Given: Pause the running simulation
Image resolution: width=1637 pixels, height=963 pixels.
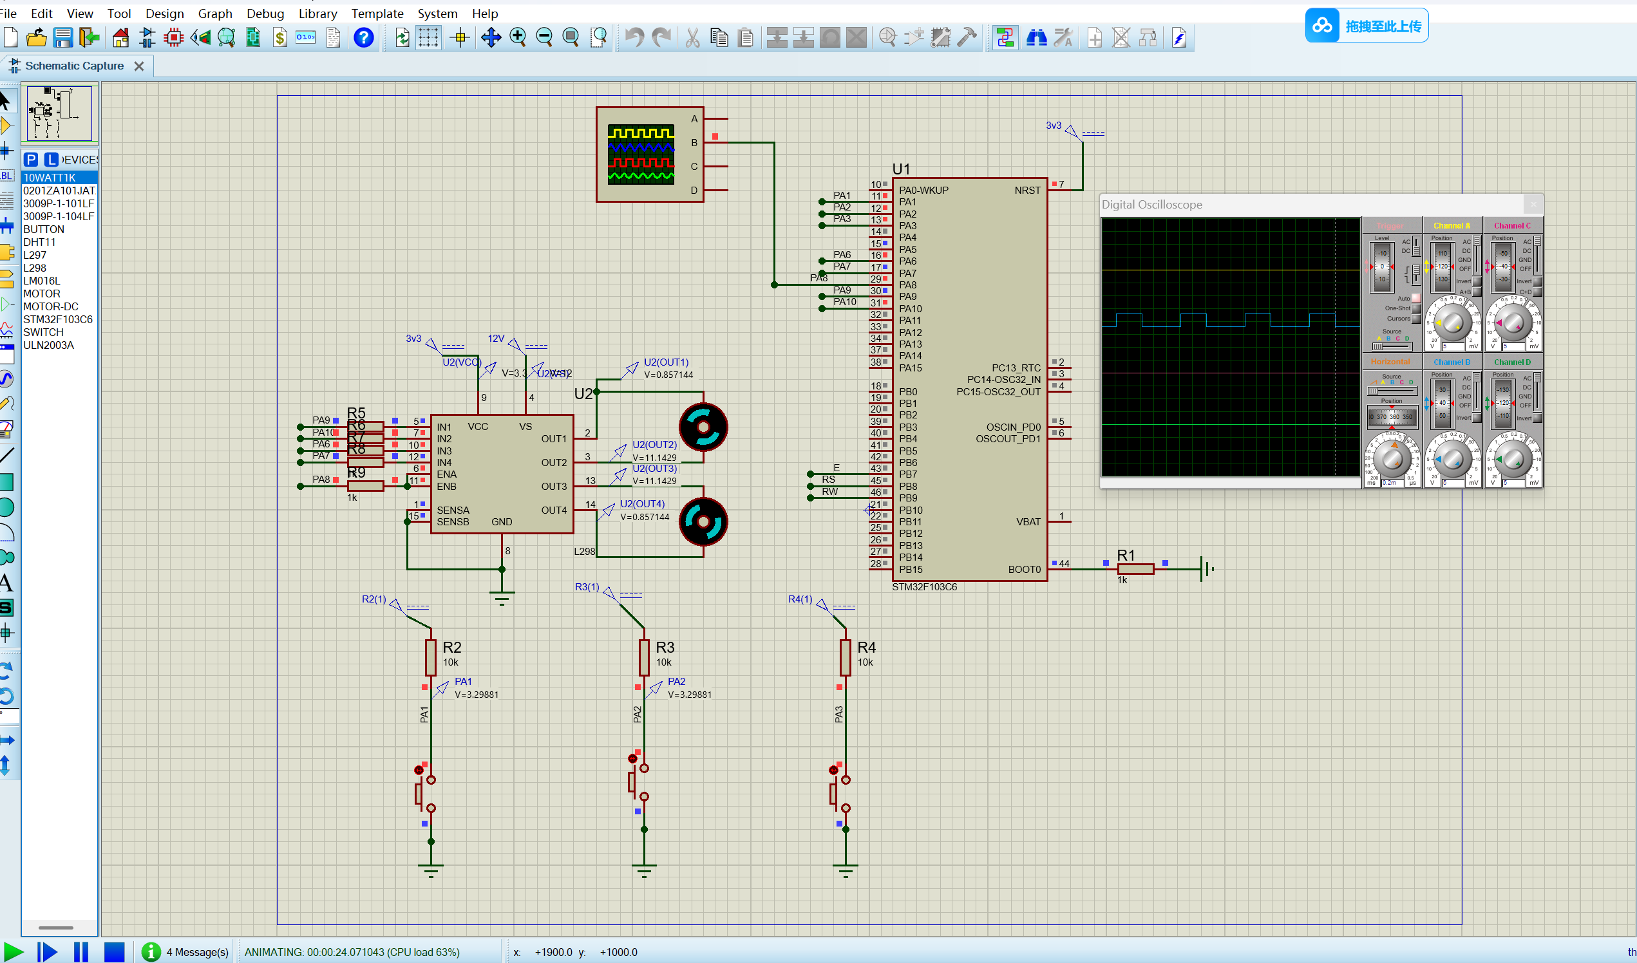Looking at the screenshot, I should click(x=81, y=952).
